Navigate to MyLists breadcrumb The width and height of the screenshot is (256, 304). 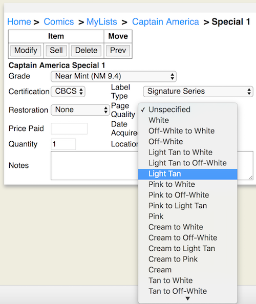pyautogui.click(x=101, y=21)
